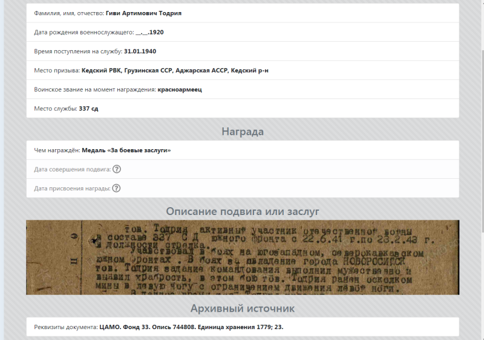The image size is (484, 340).
Task: Click Медаль «За боевые заслуги» award name
Action: (x=126, y=150)
